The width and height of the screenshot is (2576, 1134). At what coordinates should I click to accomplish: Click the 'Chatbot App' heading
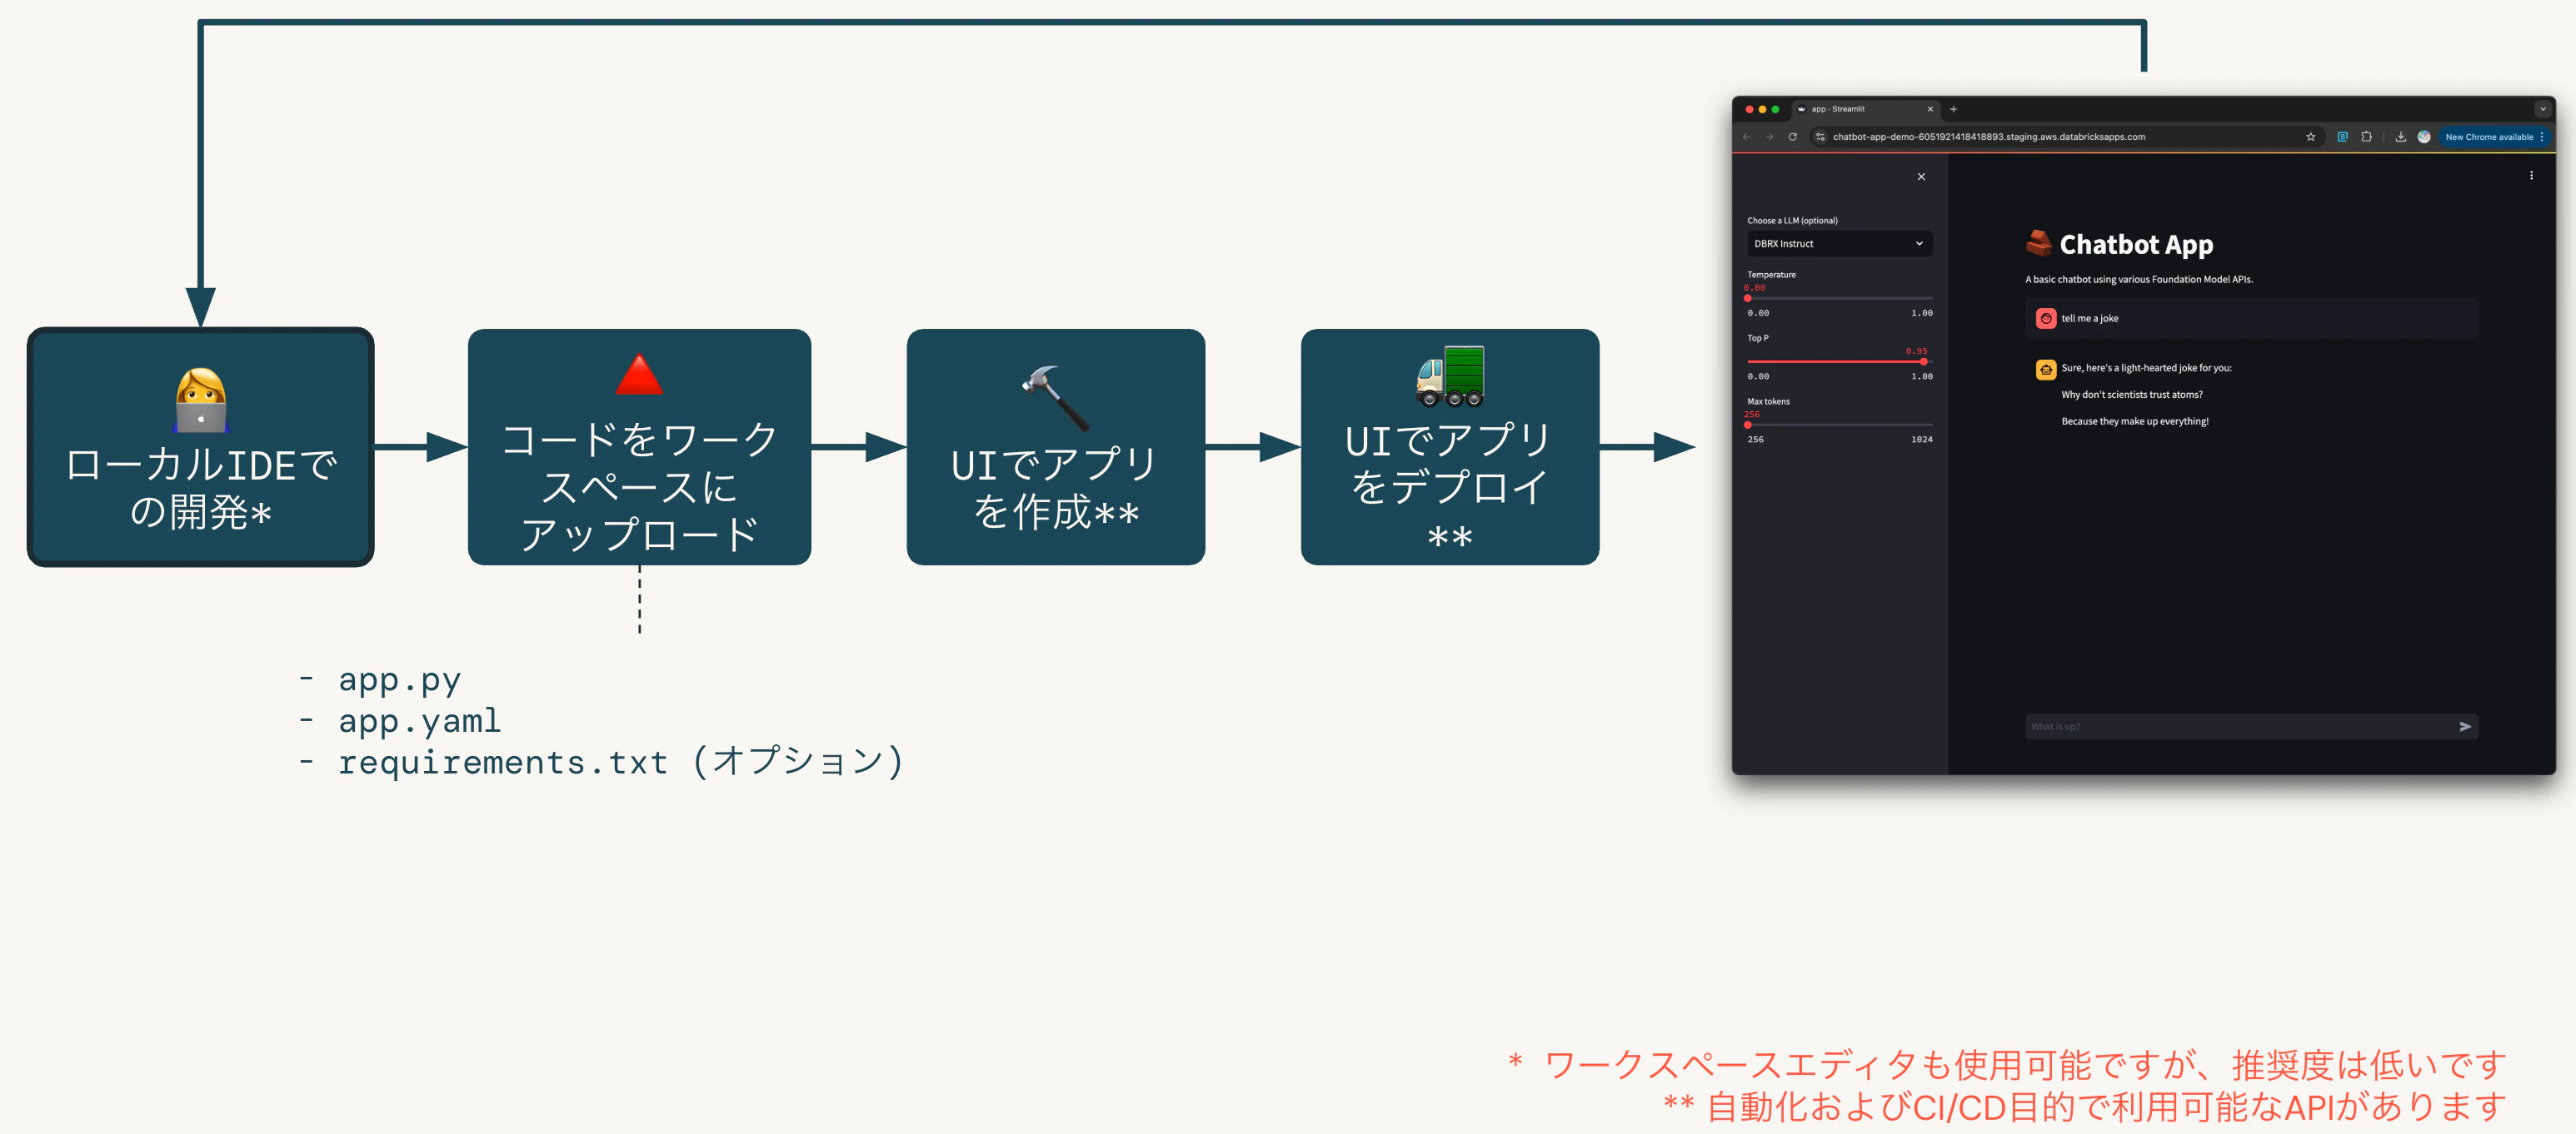[x=2136, y=245]
